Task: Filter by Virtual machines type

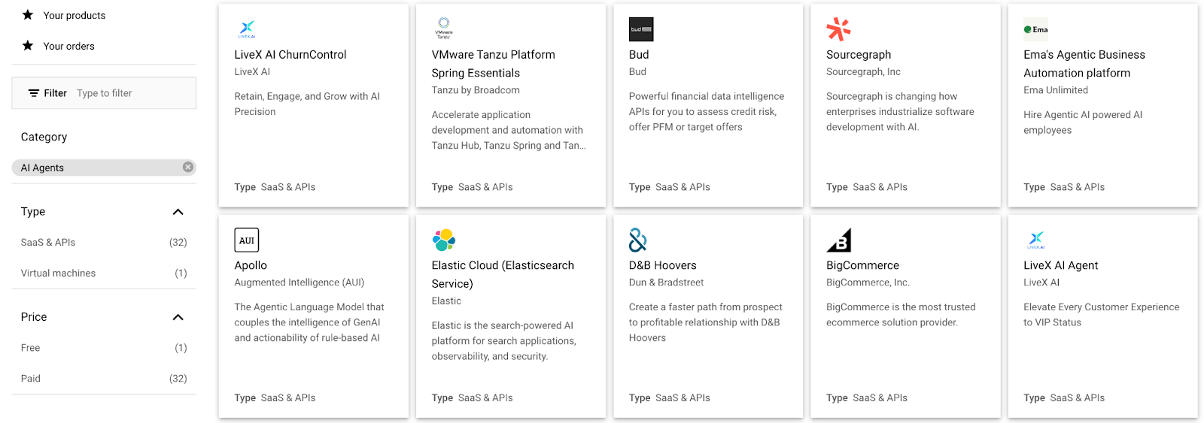Action: point(58,273)
